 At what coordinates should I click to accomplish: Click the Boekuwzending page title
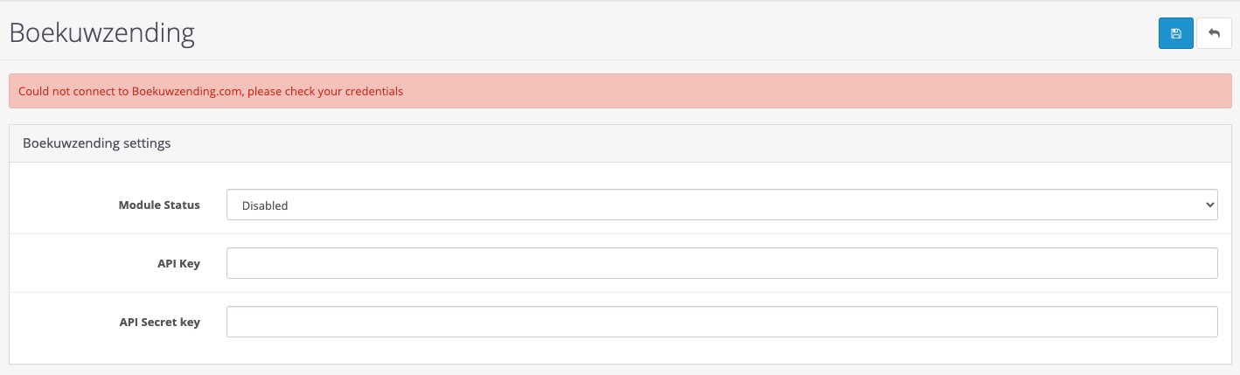coord(101,33)
